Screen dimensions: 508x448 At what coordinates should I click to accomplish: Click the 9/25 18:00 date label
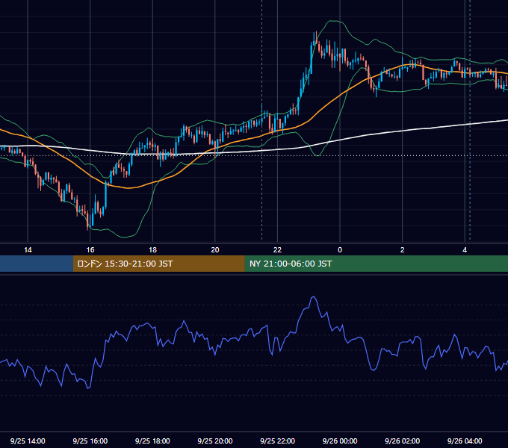(x=152, y=441)
